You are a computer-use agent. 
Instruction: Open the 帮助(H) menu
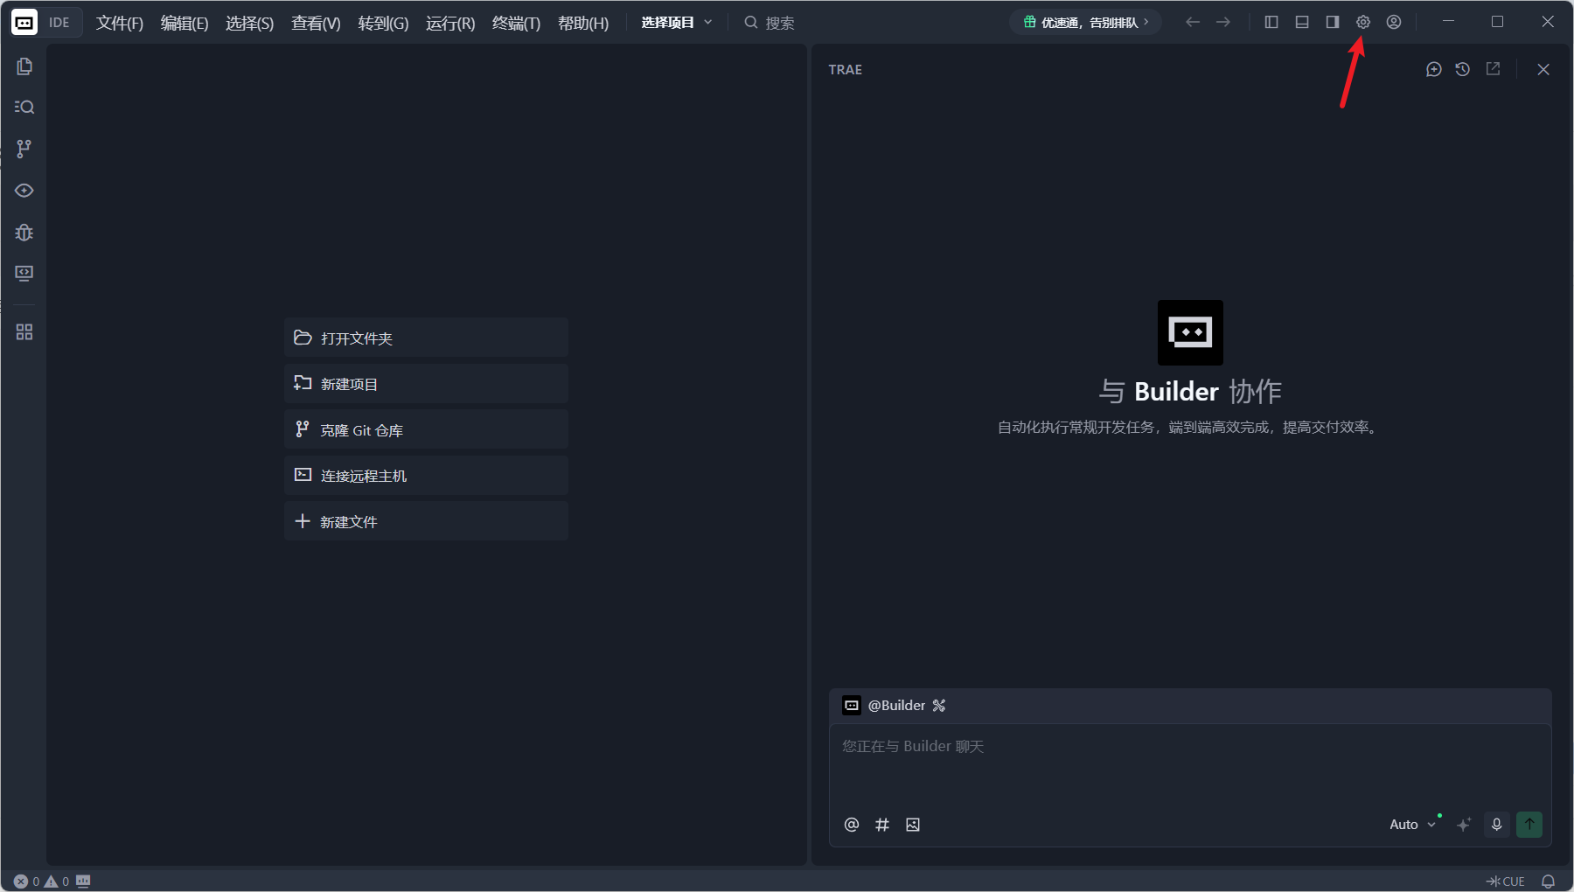(583, 23)
